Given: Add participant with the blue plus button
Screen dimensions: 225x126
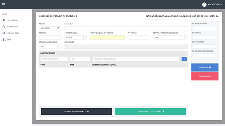Looking at the screenshot, I should (184, 59).
